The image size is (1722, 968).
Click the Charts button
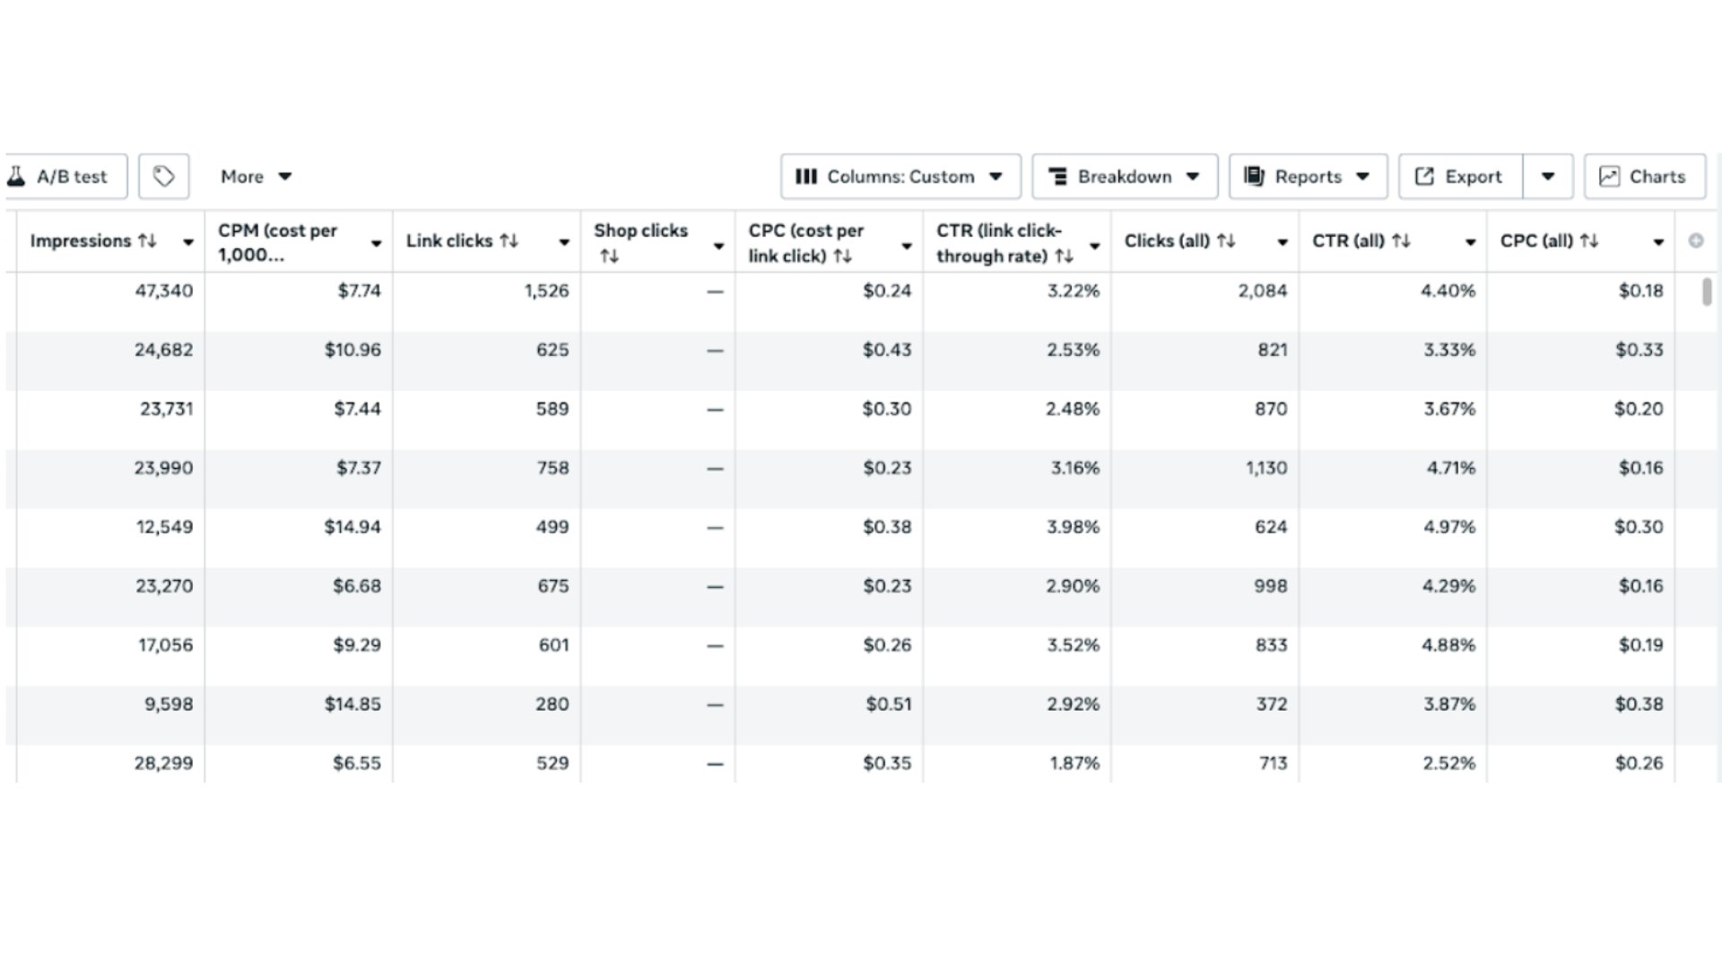(1644, 177)
